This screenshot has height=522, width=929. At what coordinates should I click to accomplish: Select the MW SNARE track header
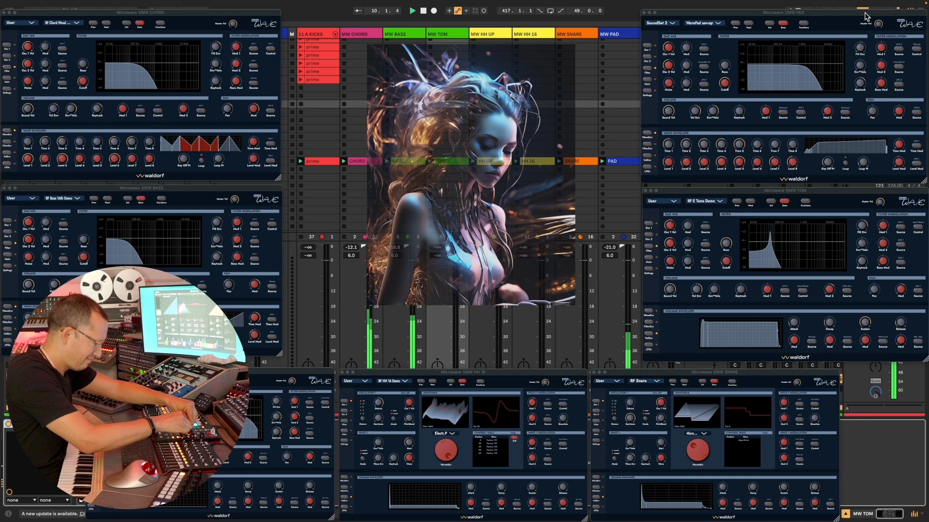(x=576, y=34)
